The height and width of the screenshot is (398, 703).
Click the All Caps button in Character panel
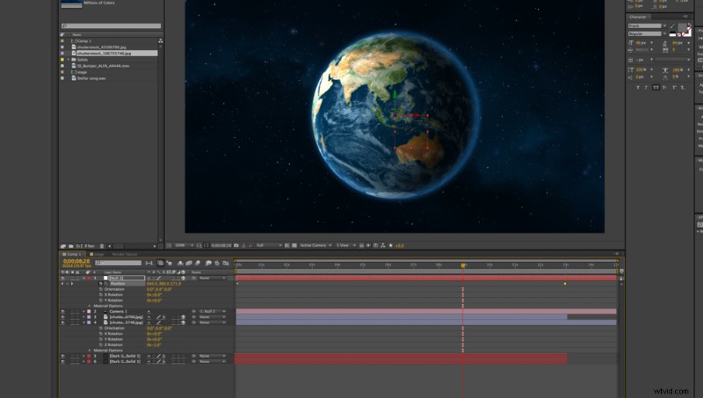coord(656,87)
